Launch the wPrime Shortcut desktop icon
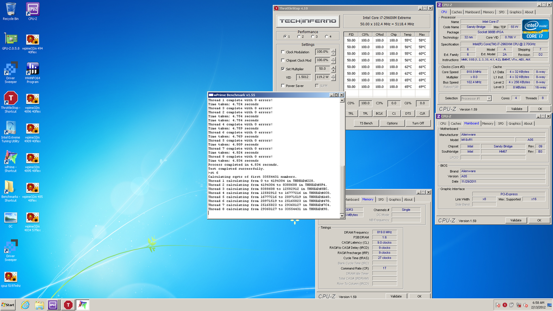This screenshot has height=311, width=553. [11, 161]
